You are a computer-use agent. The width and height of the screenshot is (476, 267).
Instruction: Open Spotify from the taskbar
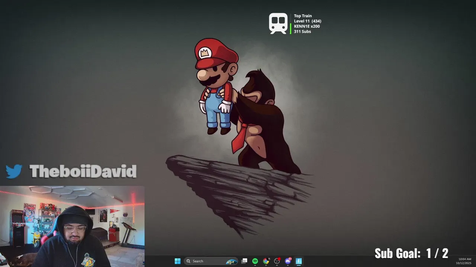point(255,261)
